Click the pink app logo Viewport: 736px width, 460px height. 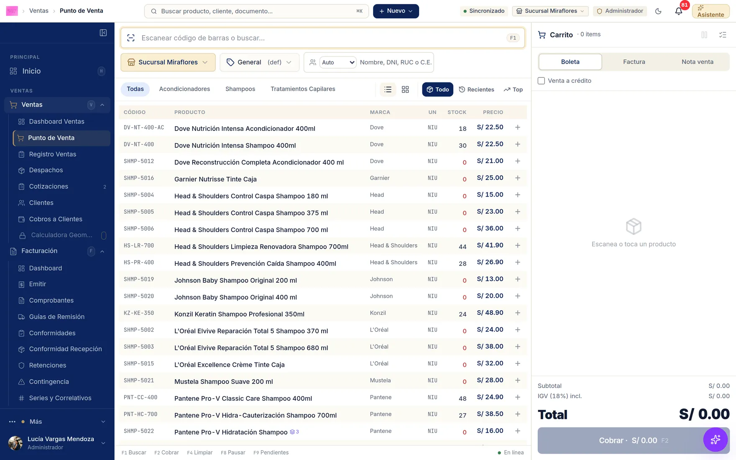coord(12,11)
